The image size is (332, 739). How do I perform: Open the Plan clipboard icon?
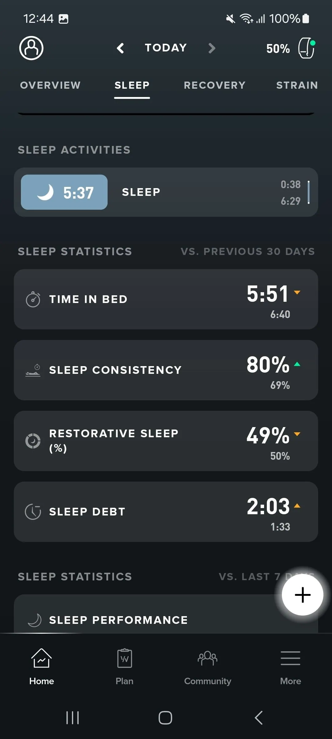click(124, 658)
